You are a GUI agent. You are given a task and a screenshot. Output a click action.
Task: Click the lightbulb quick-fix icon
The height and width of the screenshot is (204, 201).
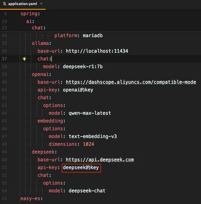tap(24, 59)
